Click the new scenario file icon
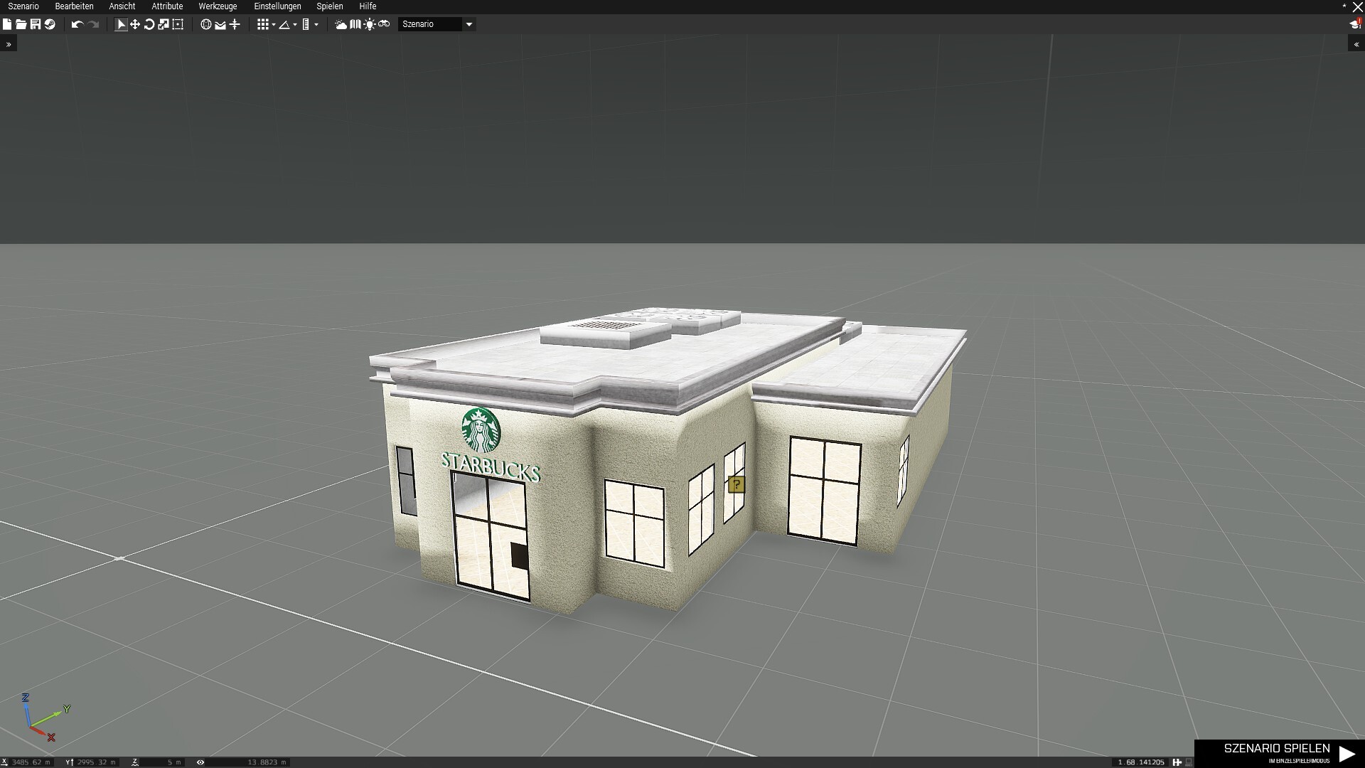This screenshot has height=768, width=1365. click(x=7, y=24)
